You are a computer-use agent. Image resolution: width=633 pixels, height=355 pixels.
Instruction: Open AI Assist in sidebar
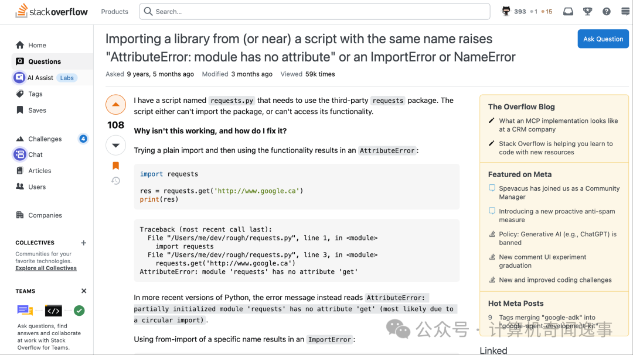40,78
